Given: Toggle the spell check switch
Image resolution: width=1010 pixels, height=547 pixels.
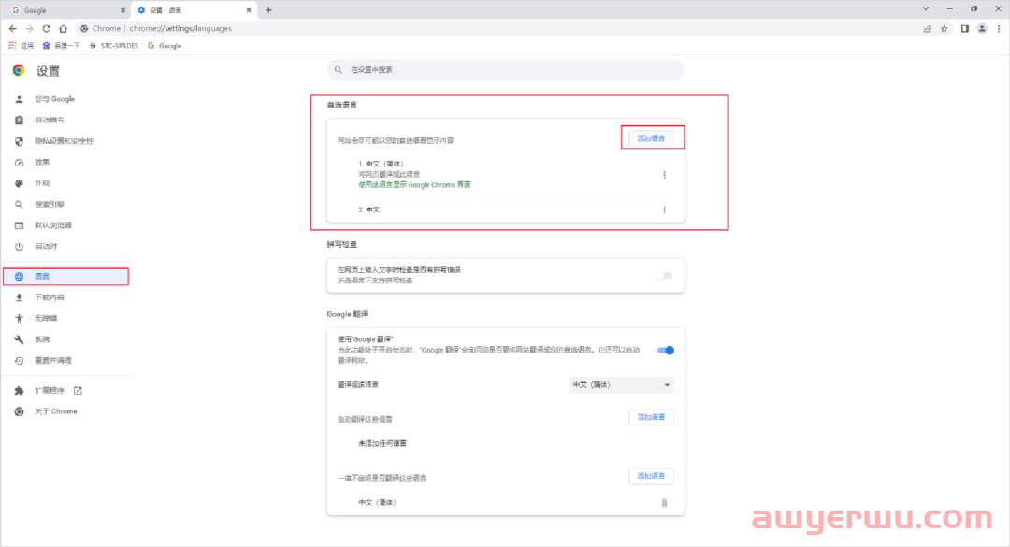Looking at the screenshot, I should click(x=664, y=276).
